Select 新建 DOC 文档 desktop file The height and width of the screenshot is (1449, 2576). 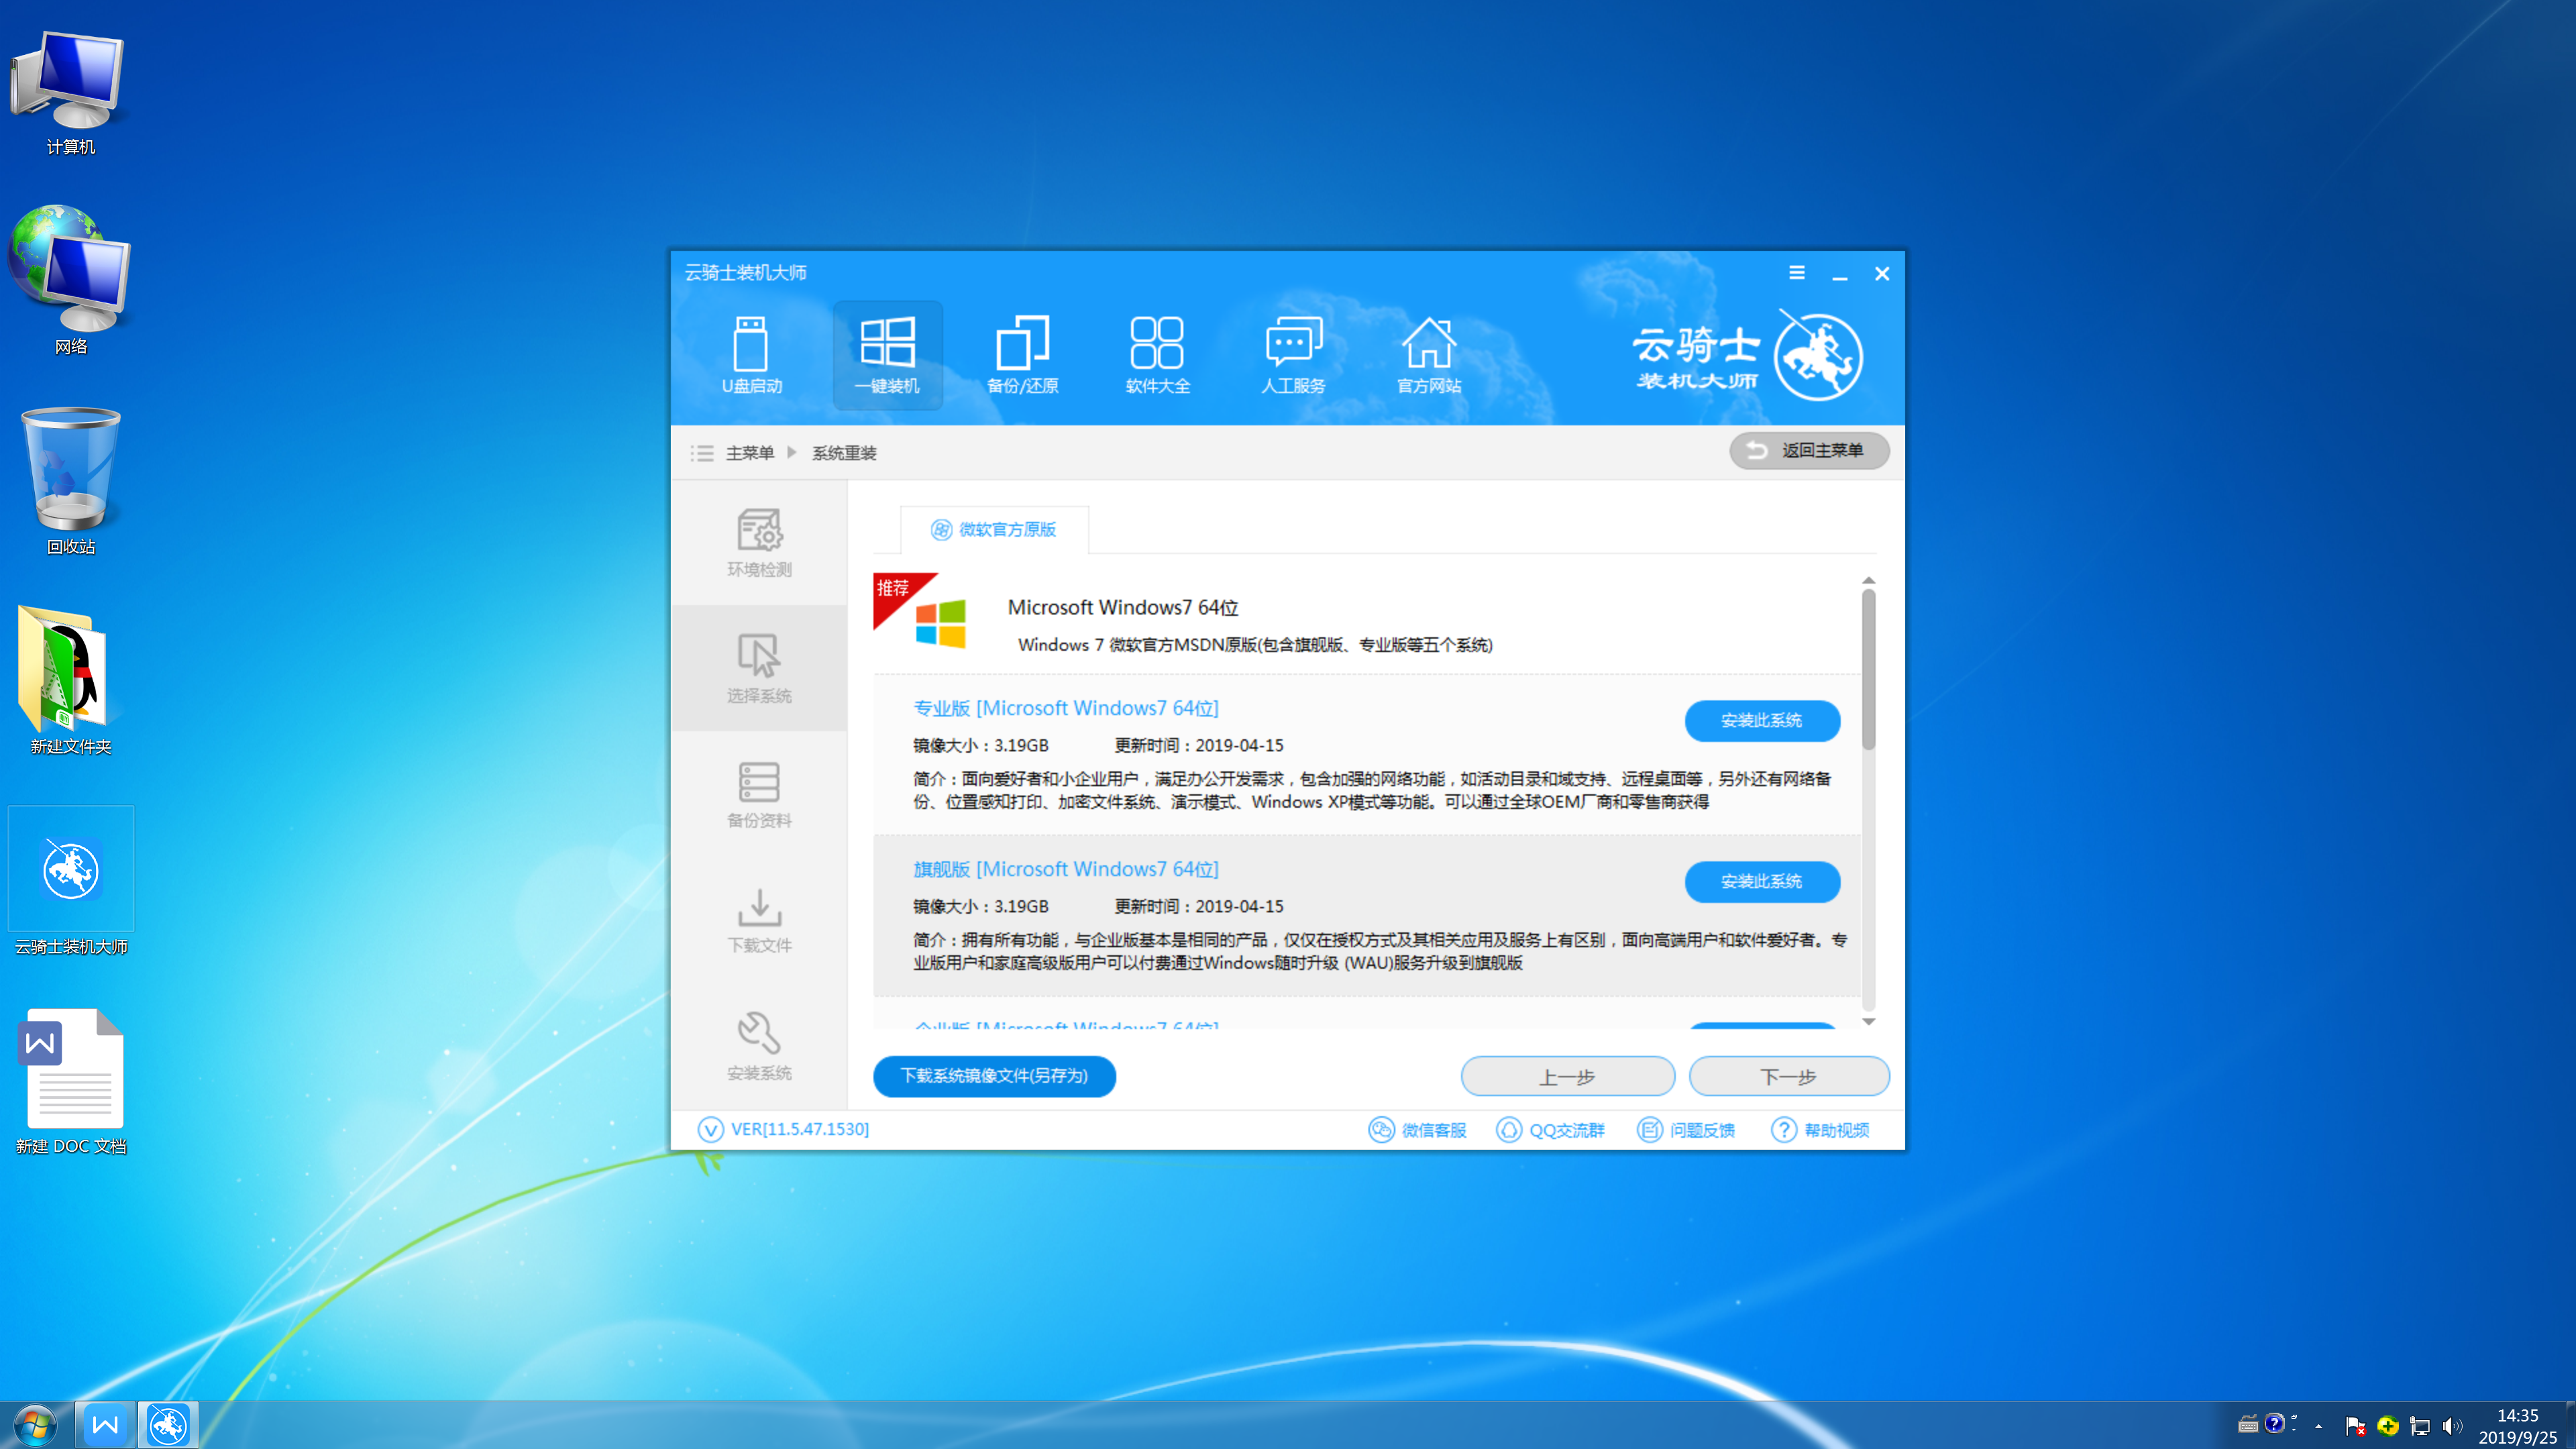point(70,1081)
